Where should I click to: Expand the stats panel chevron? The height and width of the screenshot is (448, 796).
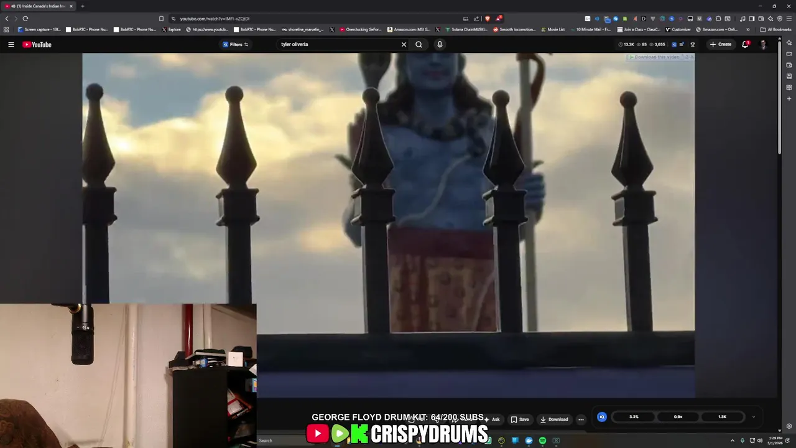click(753, 417)
